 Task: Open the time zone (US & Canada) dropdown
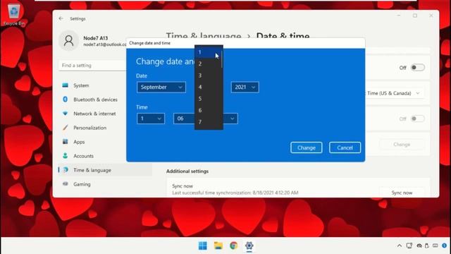(x=394, y=93)
